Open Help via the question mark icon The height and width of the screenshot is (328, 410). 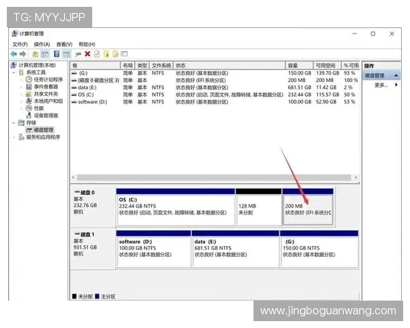coord(57,54)
